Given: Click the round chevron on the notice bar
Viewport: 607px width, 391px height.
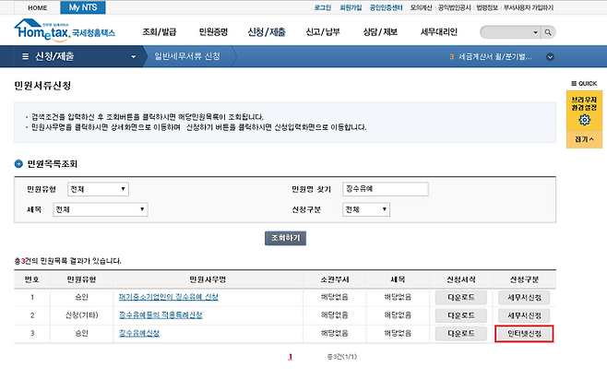Looking at the screenshot, I should pyautogui.click(x=551, y=57).
